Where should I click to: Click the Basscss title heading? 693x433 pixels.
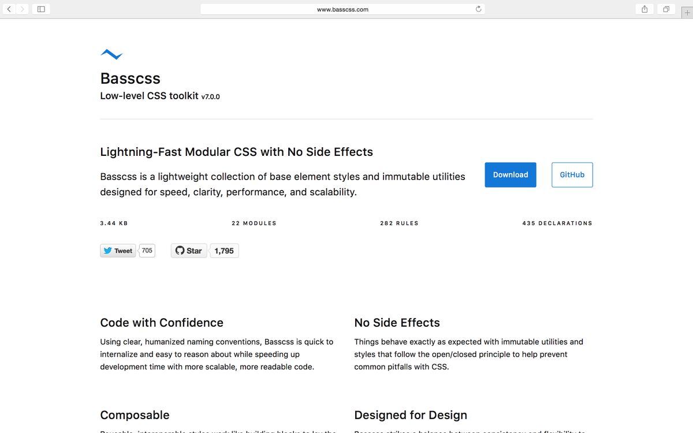131,79
